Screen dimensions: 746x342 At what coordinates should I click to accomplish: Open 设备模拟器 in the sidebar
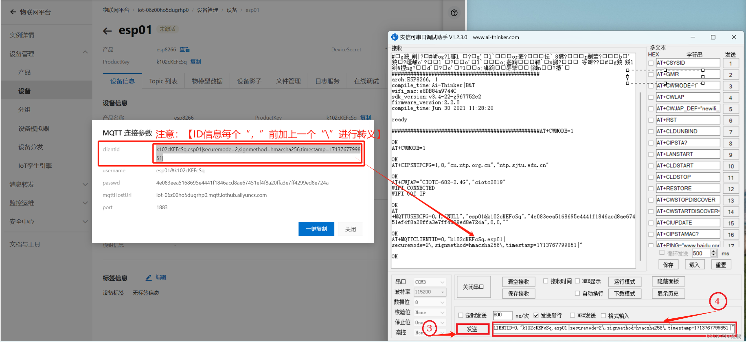pyautogui.click(x=34, y=128)
